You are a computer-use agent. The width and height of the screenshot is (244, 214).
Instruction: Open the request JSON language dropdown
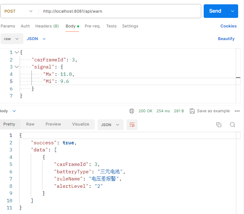pos(36,39)
